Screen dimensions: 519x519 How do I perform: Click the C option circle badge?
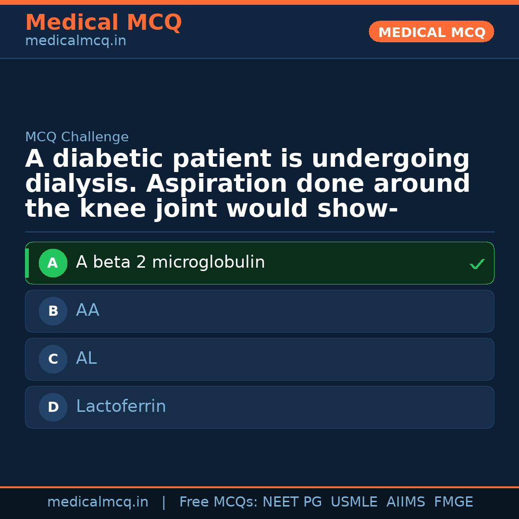tap(53, 359)
